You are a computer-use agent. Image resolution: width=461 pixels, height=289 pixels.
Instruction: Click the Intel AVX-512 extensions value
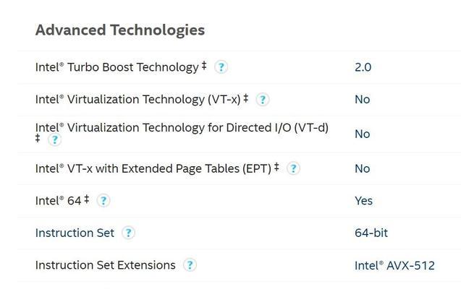click(x=394, y=266)
